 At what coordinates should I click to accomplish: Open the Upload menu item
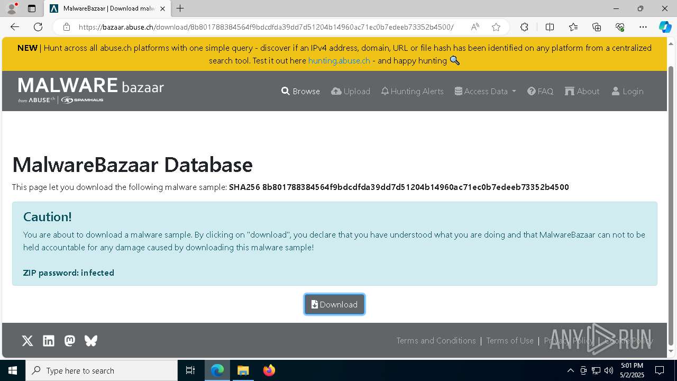351,91
